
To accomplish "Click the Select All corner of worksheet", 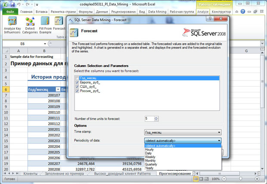I will coord(6,51).
